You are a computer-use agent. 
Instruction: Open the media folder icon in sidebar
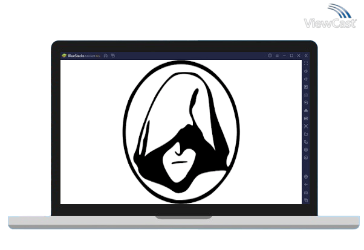[x=306, y=134]
